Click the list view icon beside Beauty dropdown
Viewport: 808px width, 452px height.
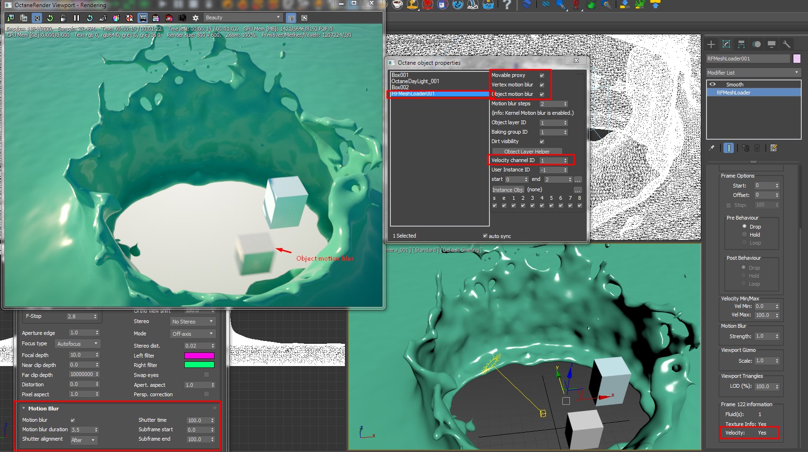291,18
